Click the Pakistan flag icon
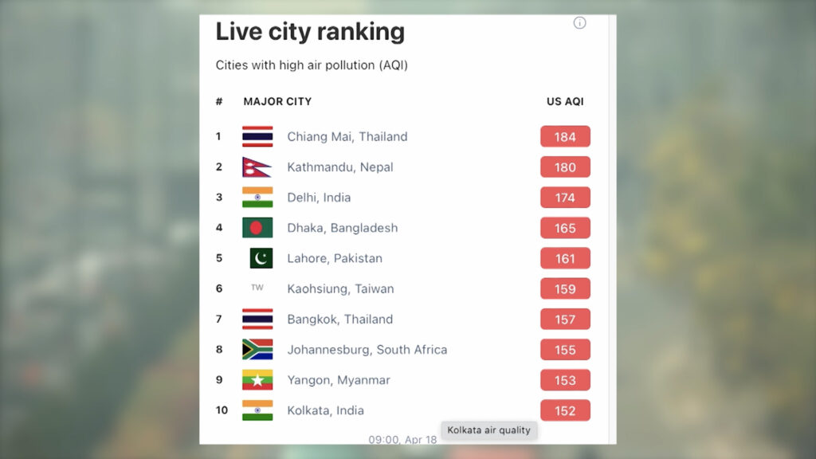816x459 pixels. [x=261, y=258]
